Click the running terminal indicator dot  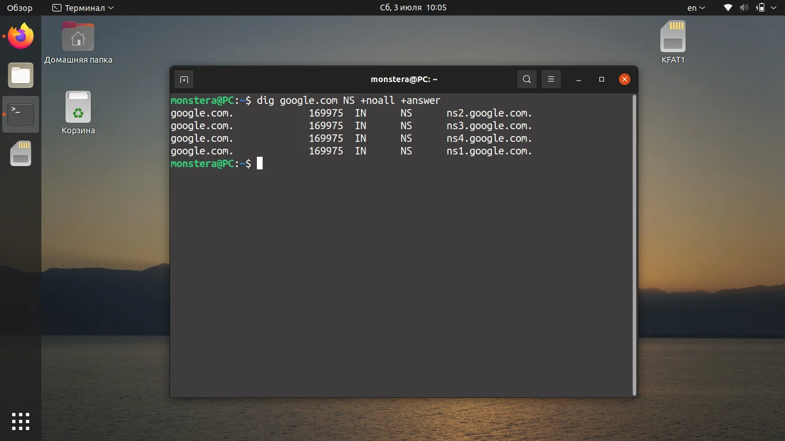coord(5,114)
